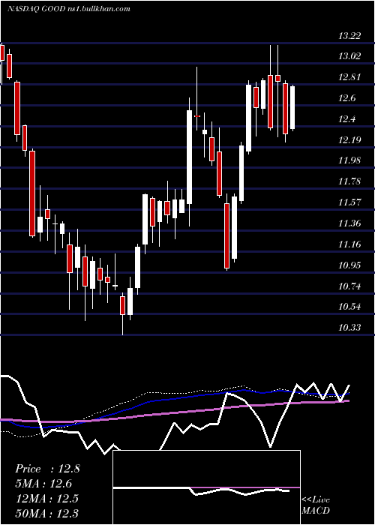The image size is (375, 525).
Task: Select the 11.57 price axis label
Action: click(x=350, y=202)
